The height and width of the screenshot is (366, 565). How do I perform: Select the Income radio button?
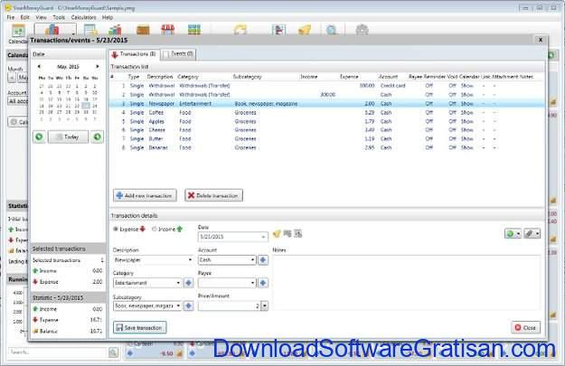click(x=155, y=230)
